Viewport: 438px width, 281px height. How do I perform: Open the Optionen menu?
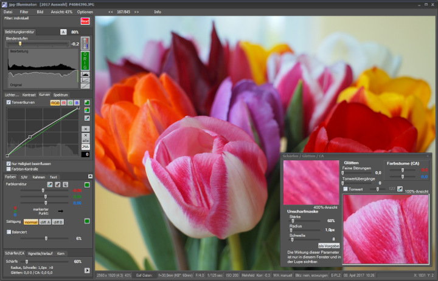tap(85, 12)
